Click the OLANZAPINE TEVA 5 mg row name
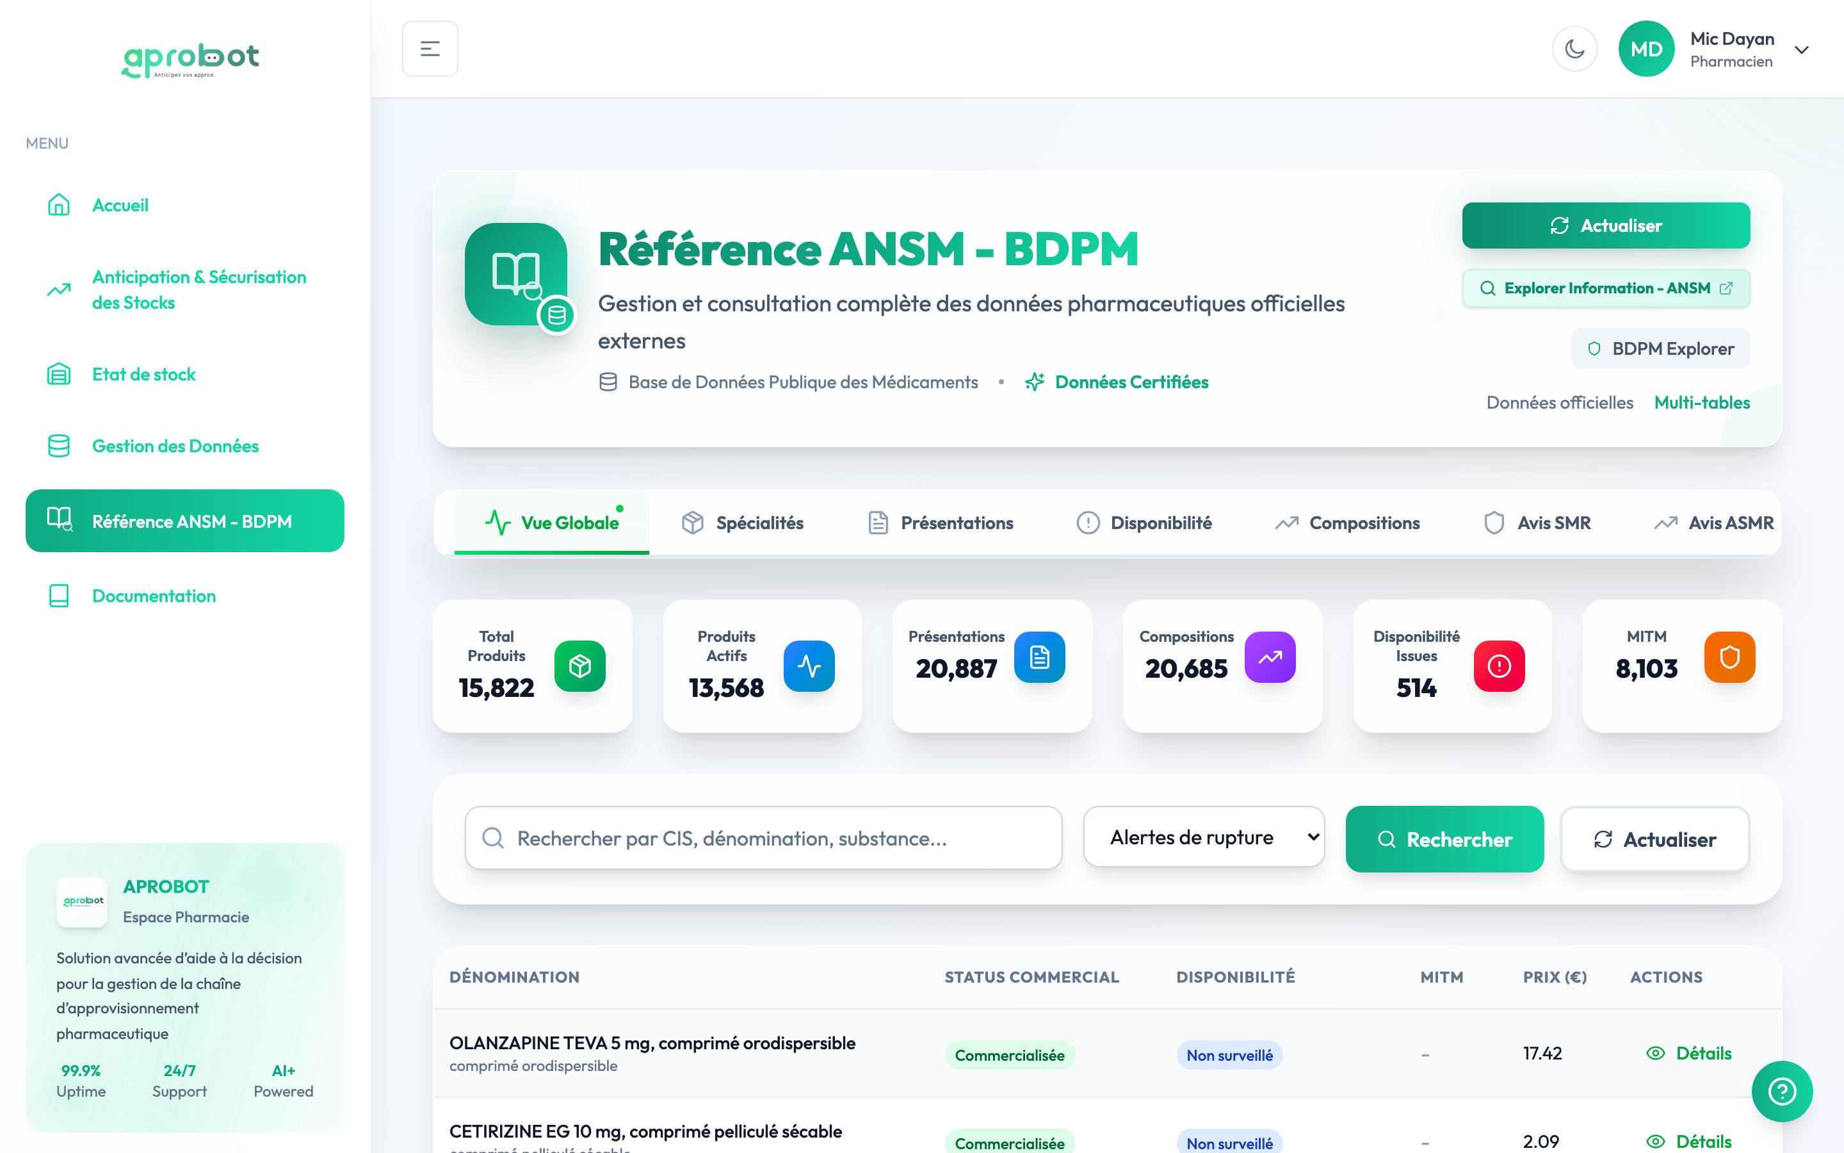 tap(652, 1042)
